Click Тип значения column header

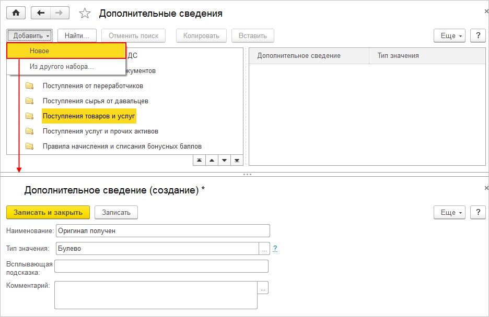coord(427,56)
